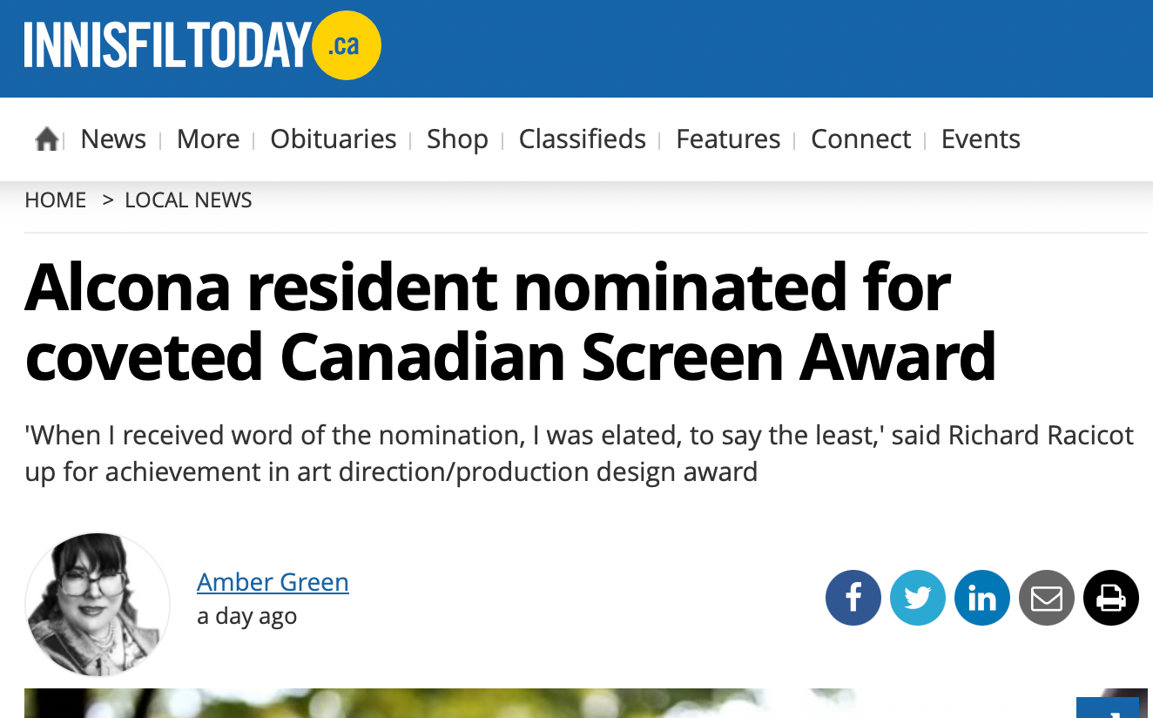Open the News menu
The image size is (1153, 718).
pos(113,139)
